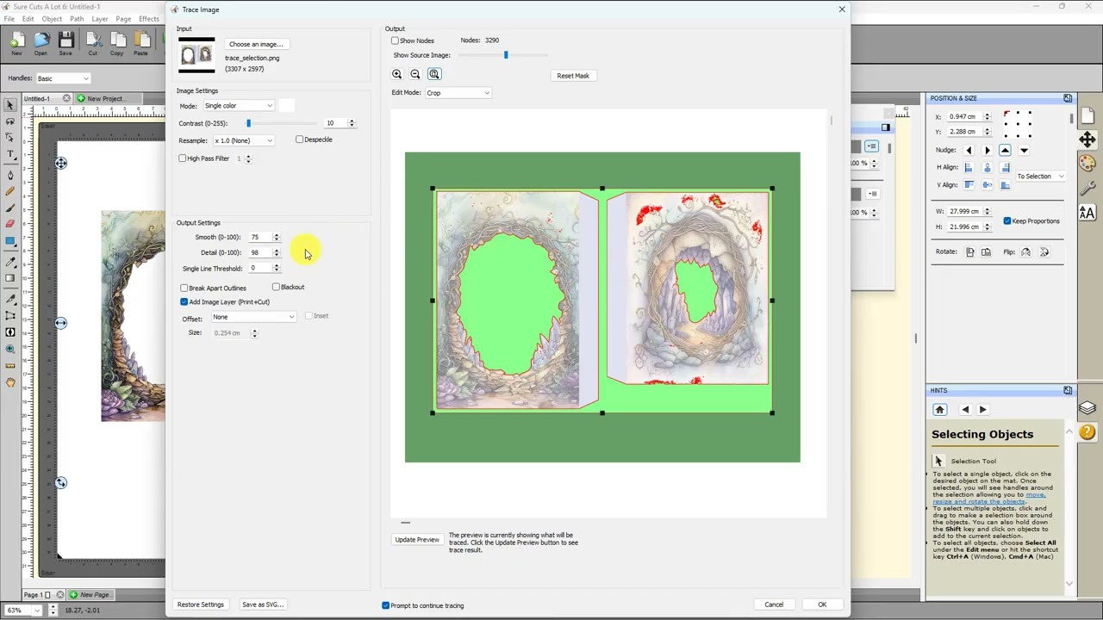Click the yellow question mark help icon
The image size is (1103, 620).
[x=1087, y=432]
